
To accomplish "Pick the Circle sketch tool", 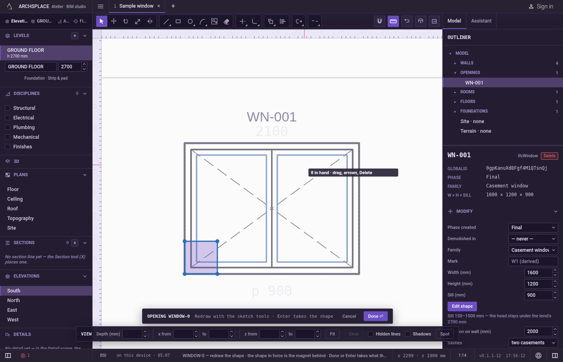I will point(190,21).
